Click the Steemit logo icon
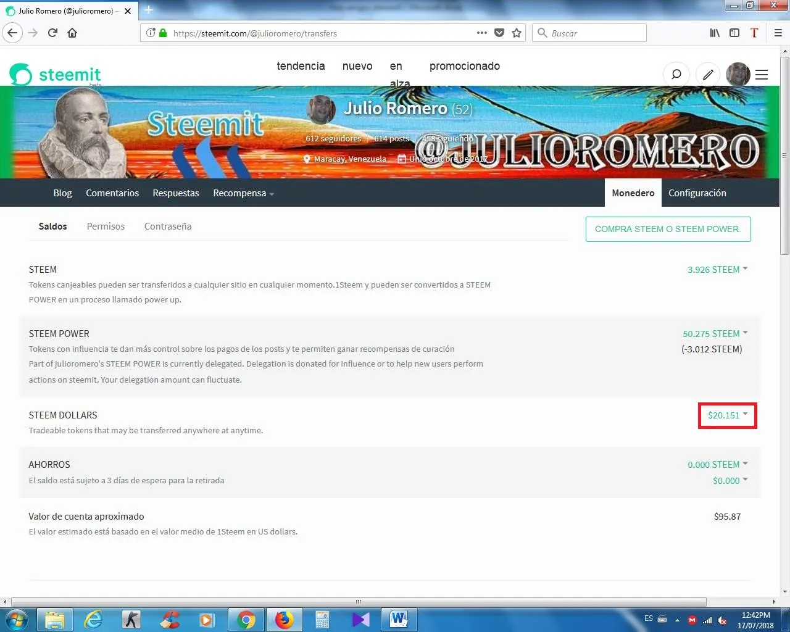The image size is (790, 632). (20, 75)
